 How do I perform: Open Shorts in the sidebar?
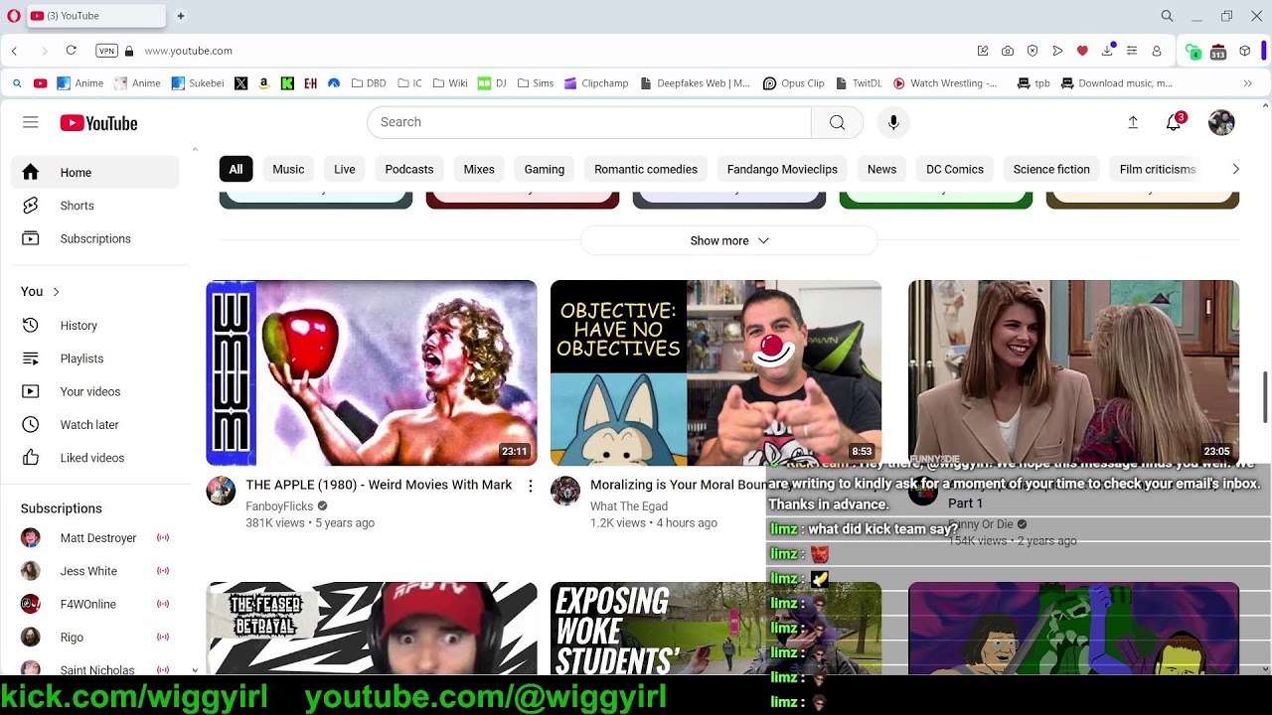point(77,206)
